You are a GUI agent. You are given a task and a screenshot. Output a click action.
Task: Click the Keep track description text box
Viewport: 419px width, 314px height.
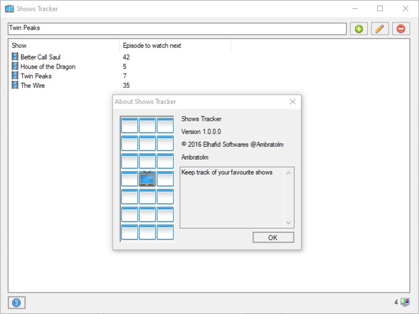(x=232, y=197)
